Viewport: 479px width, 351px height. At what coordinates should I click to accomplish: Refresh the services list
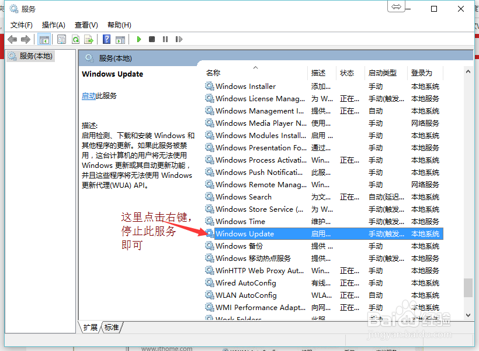coord(75,39)
